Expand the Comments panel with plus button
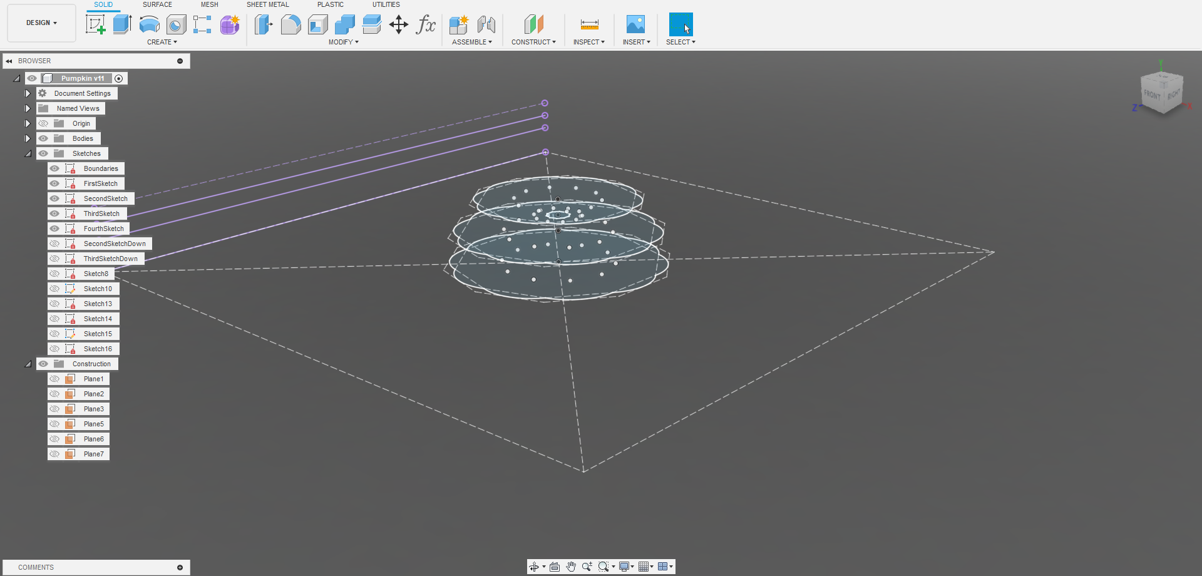Image resolution: width=1202 pixels, height=576 pixels. pos(180,567)
